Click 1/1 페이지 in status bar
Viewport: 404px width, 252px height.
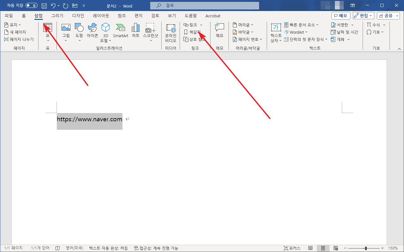click(13, 248)
